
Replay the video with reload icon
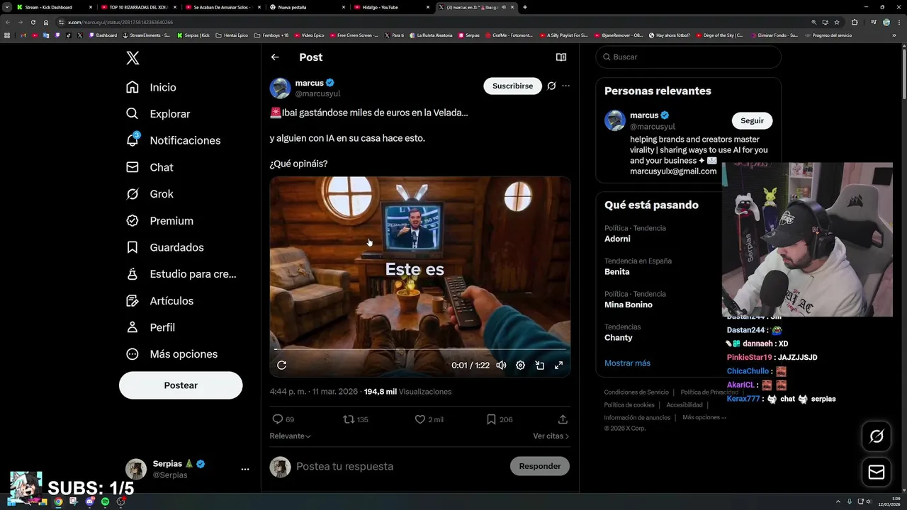coord(281,365)
